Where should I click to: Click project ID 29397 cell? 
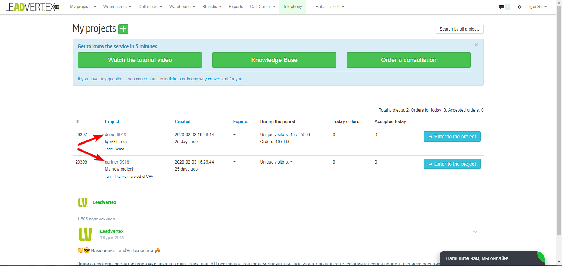click(x=81, y=135)
